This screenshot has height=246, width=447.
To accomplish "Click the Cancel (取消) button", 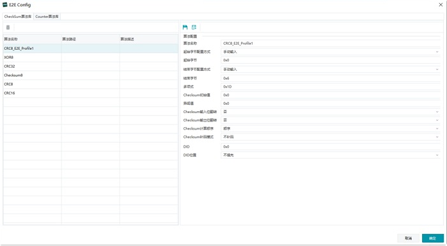I will pos(408,238).
